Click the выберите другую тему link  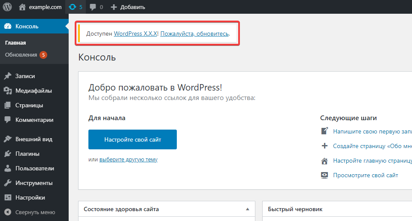tap(128, 160)
